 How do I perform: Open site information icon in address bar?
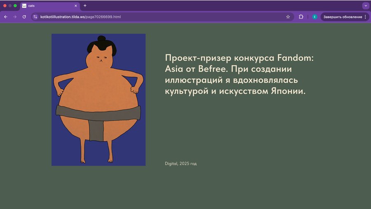tap(35, 17)
